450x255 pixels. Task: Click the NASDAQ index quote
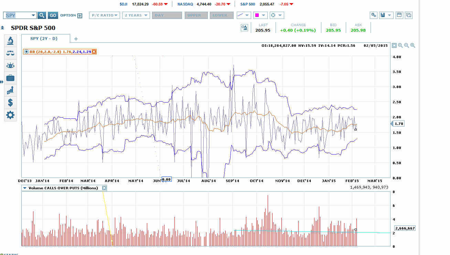tap(203, 4)
